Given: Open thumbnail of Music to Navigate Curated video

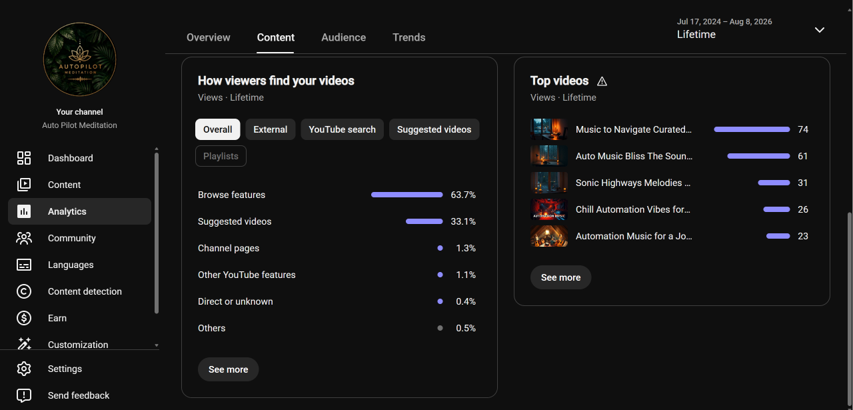Looking at the screenshot, I should [549, 129].
